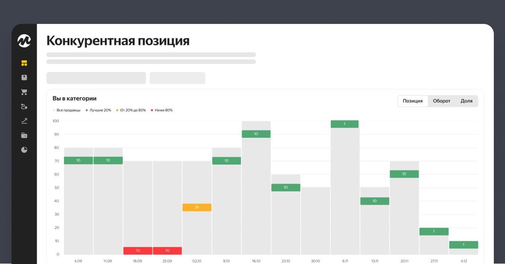Click the Yandex Market logo in sidebar
Image resolution: width=505 pixels, height=264 pixels.
tap(24, 41)
